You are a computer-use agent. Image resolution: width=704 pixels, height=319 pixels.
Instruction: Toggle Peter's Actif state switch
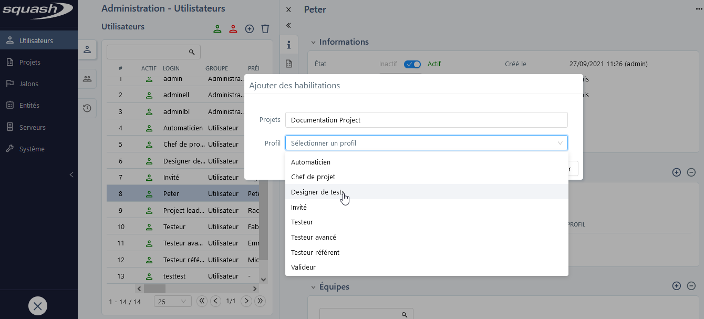point(412,64)
